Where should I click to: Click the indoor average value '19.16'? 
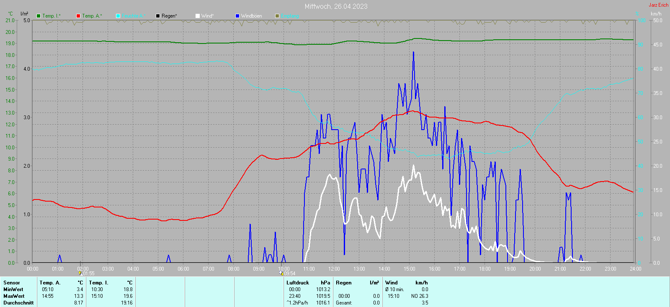tap(127, 303)
